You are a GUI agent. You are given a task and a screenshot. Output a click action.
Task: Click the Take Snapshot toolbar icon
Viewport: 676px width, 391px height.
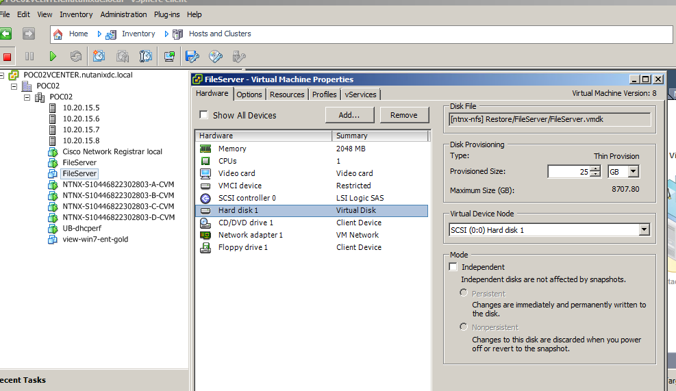click(x=99, y=56)
